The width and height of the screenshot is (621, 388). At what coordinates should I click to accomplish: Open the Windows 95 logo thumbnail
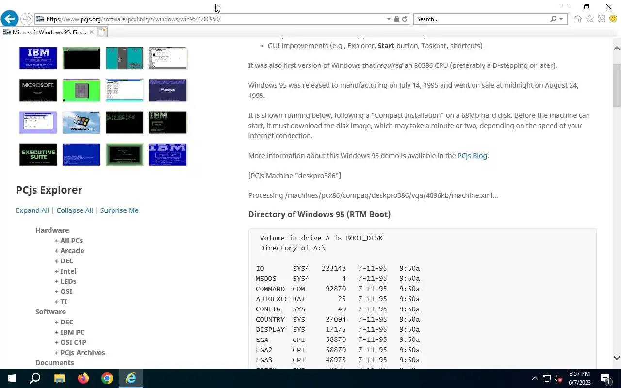(x=82, y=122)
